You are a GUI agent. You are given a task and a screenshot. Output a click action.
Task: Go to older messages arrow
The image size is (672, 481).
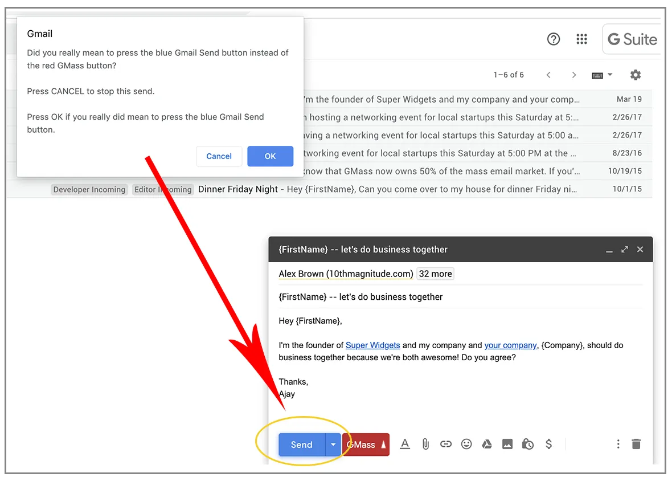click(x=574, y=75)
